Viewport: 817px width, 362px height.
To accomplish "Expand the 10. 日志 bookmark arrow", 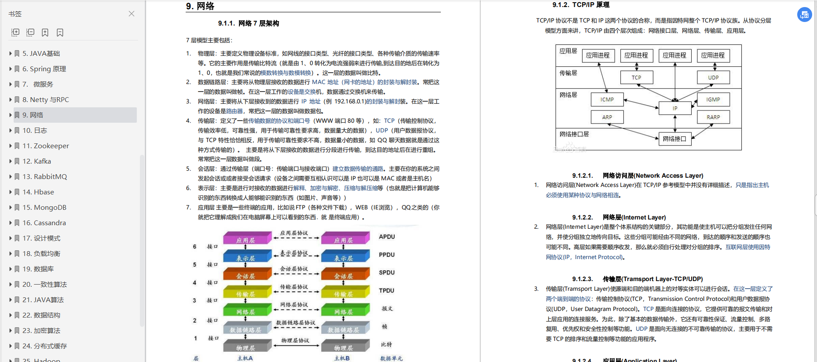I will [11, 130].
